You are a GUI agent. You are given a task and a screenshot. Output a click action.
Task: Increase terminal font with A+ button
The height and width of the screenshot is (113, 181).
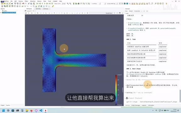[147, 11]
